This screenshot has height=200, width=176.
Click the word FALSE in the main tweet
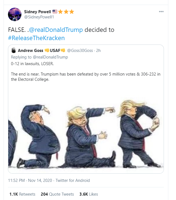[x=18, y=30]
